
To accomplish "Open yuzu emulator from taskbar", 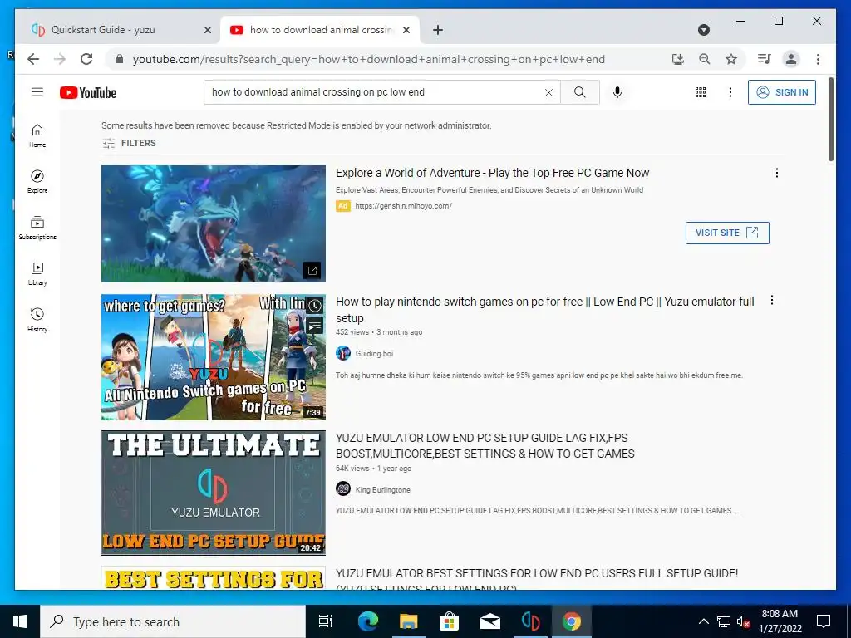I will point(530,621).
